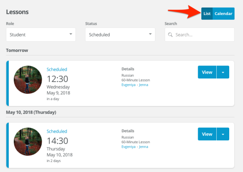Click the Role dropdown caret arrow
243x172 pixels.
point(70,34)
